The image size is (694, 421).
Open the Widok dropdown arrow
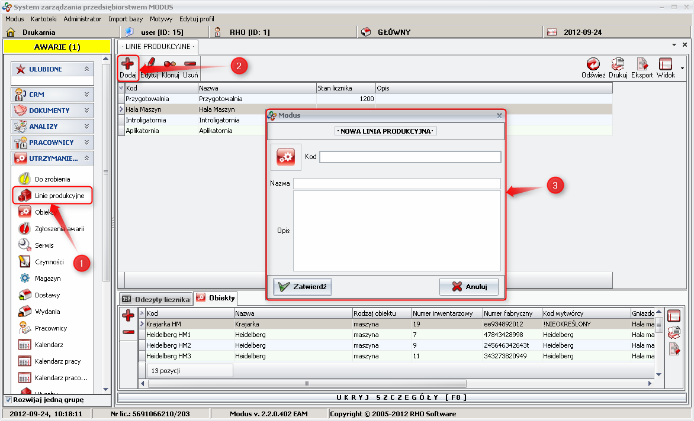pyautogui.click(x=682, y=68)
